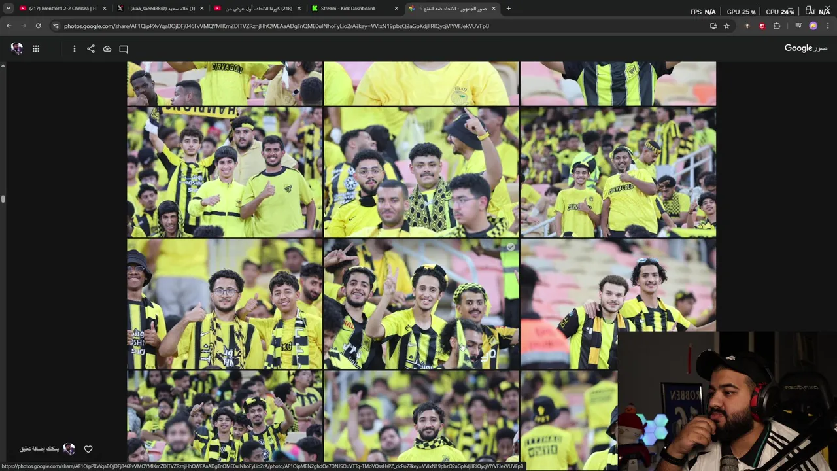Add album to library with cloud icon

(x=107, y=48)
